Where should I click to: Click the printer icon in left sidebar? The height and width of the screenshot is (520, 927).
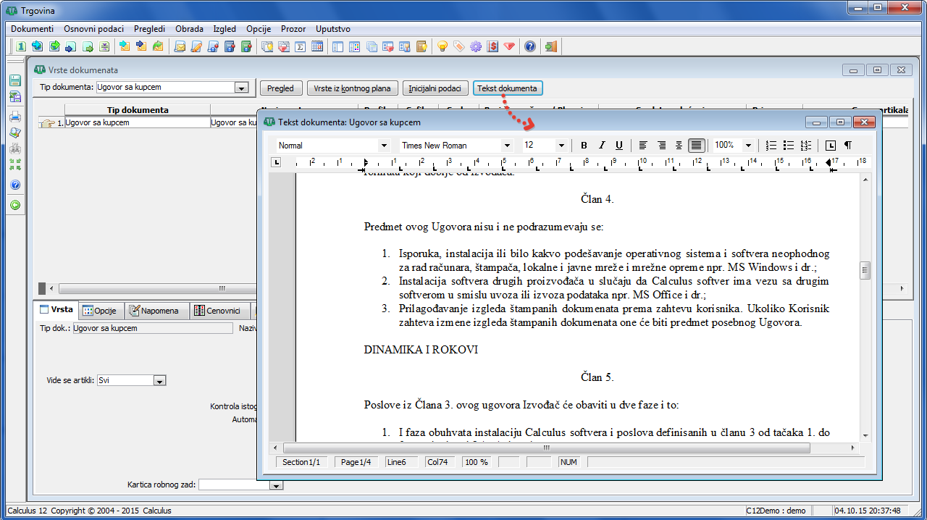point(14,116)
